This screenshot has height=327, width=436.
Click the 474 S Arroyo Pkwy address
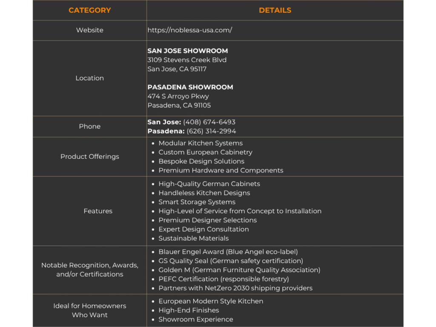pos(178,96)
